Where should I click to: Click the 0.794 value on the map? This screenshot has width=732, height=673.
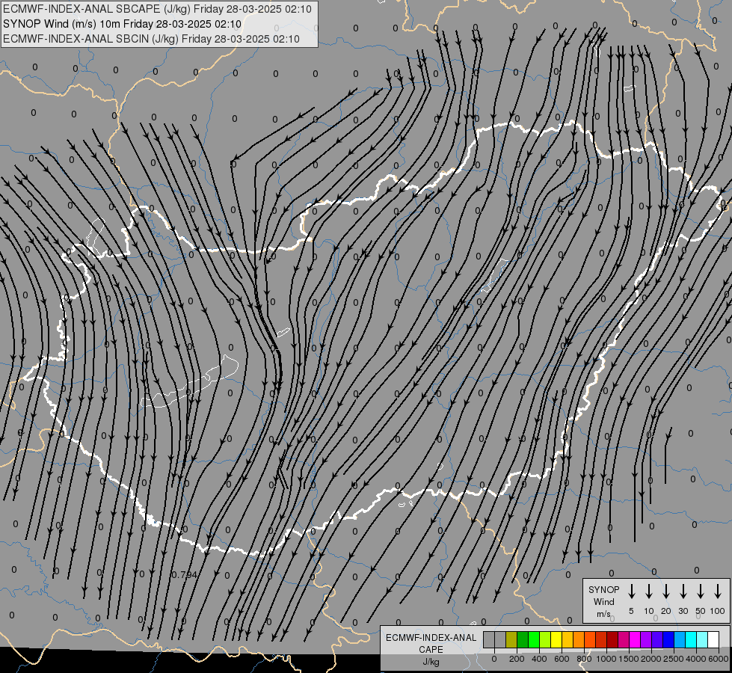click(x=185, y=575)
